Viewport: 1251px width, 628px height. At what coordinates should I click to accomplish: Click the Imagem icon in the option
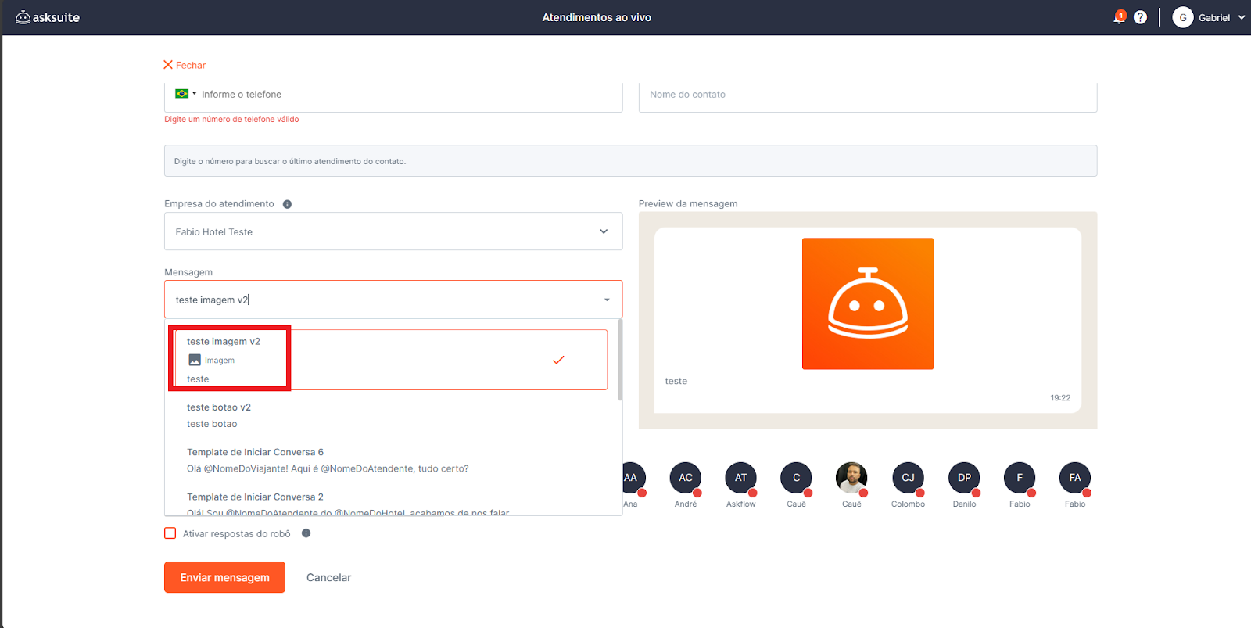click(x=195, y=360)
